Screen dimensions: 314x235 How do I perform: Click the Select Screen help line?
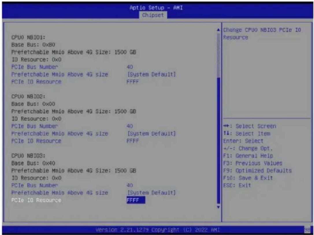pyautogui.click(x=250, y=126)
